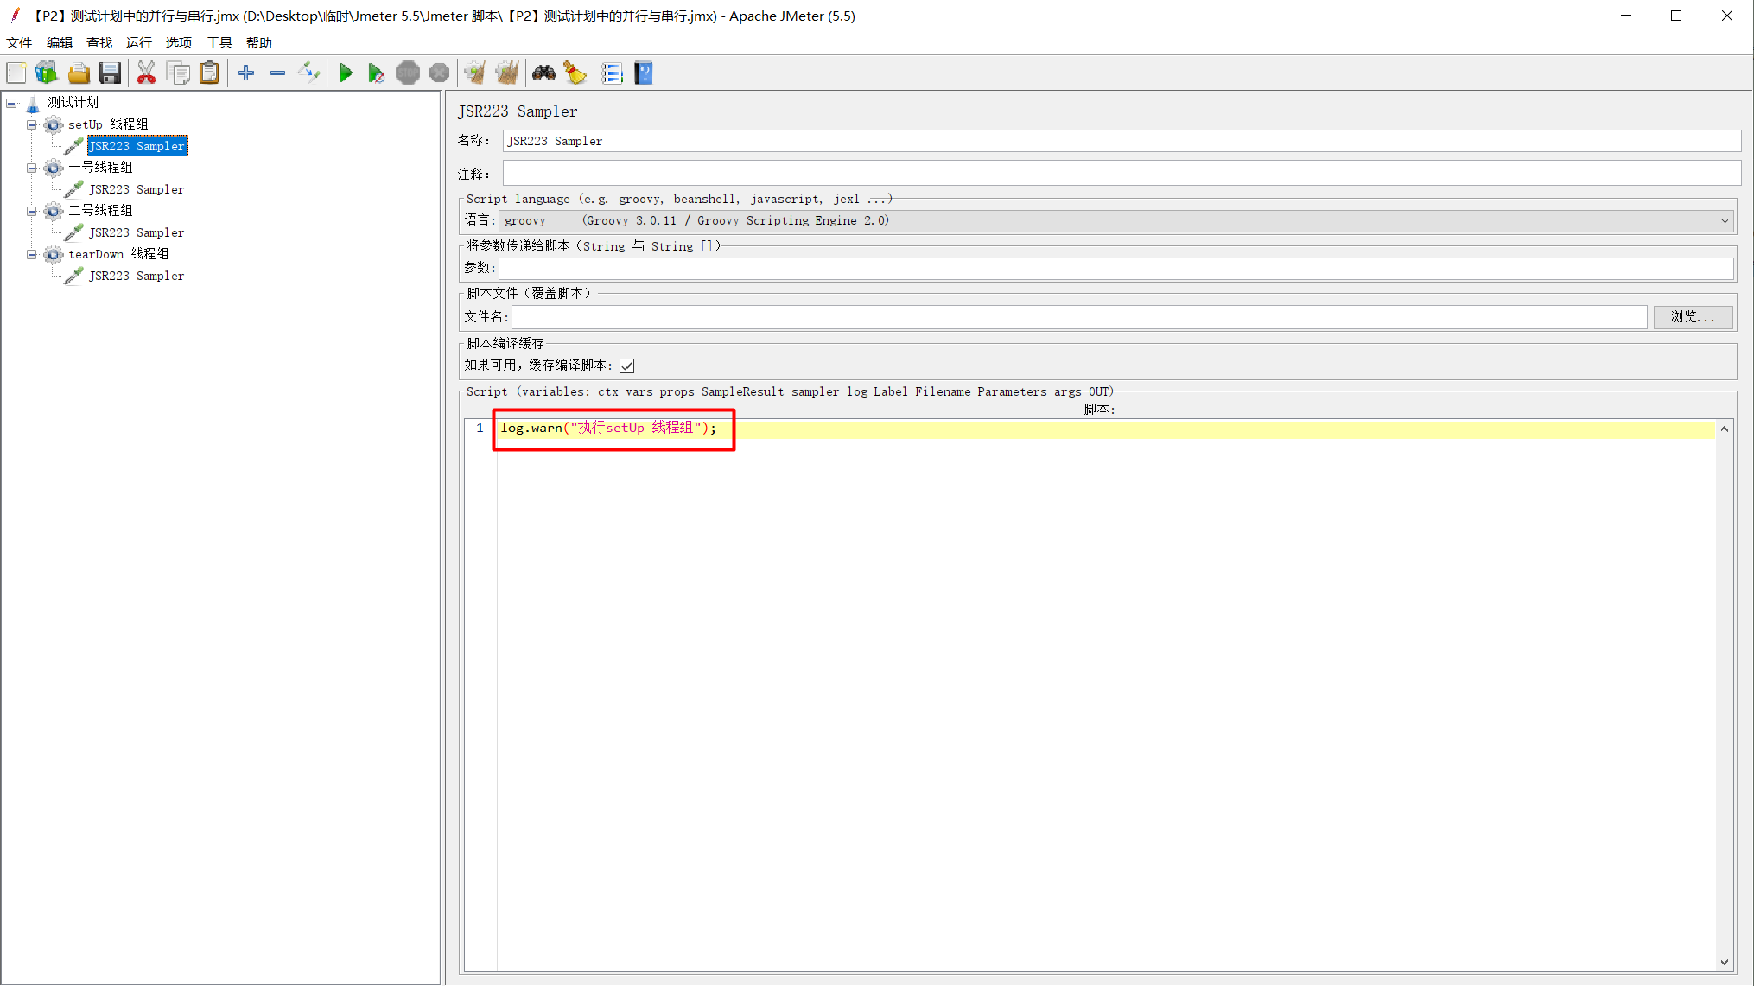The width and height of the screenshot is (1754, 986).
Task: Click the New test plan icon
Action: coord(16,73)
